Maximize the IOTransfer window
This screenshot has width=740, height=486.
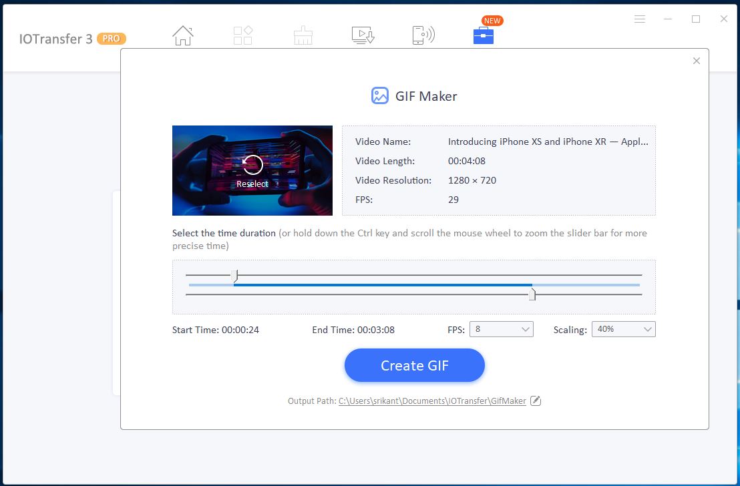point(696,19)
